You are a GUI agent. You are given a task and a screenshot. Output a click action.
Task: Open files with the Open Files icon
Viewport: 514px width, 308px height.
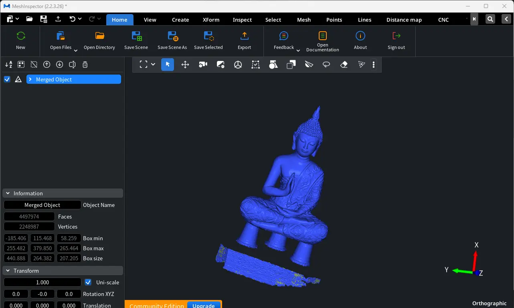(x=61, y=36)
